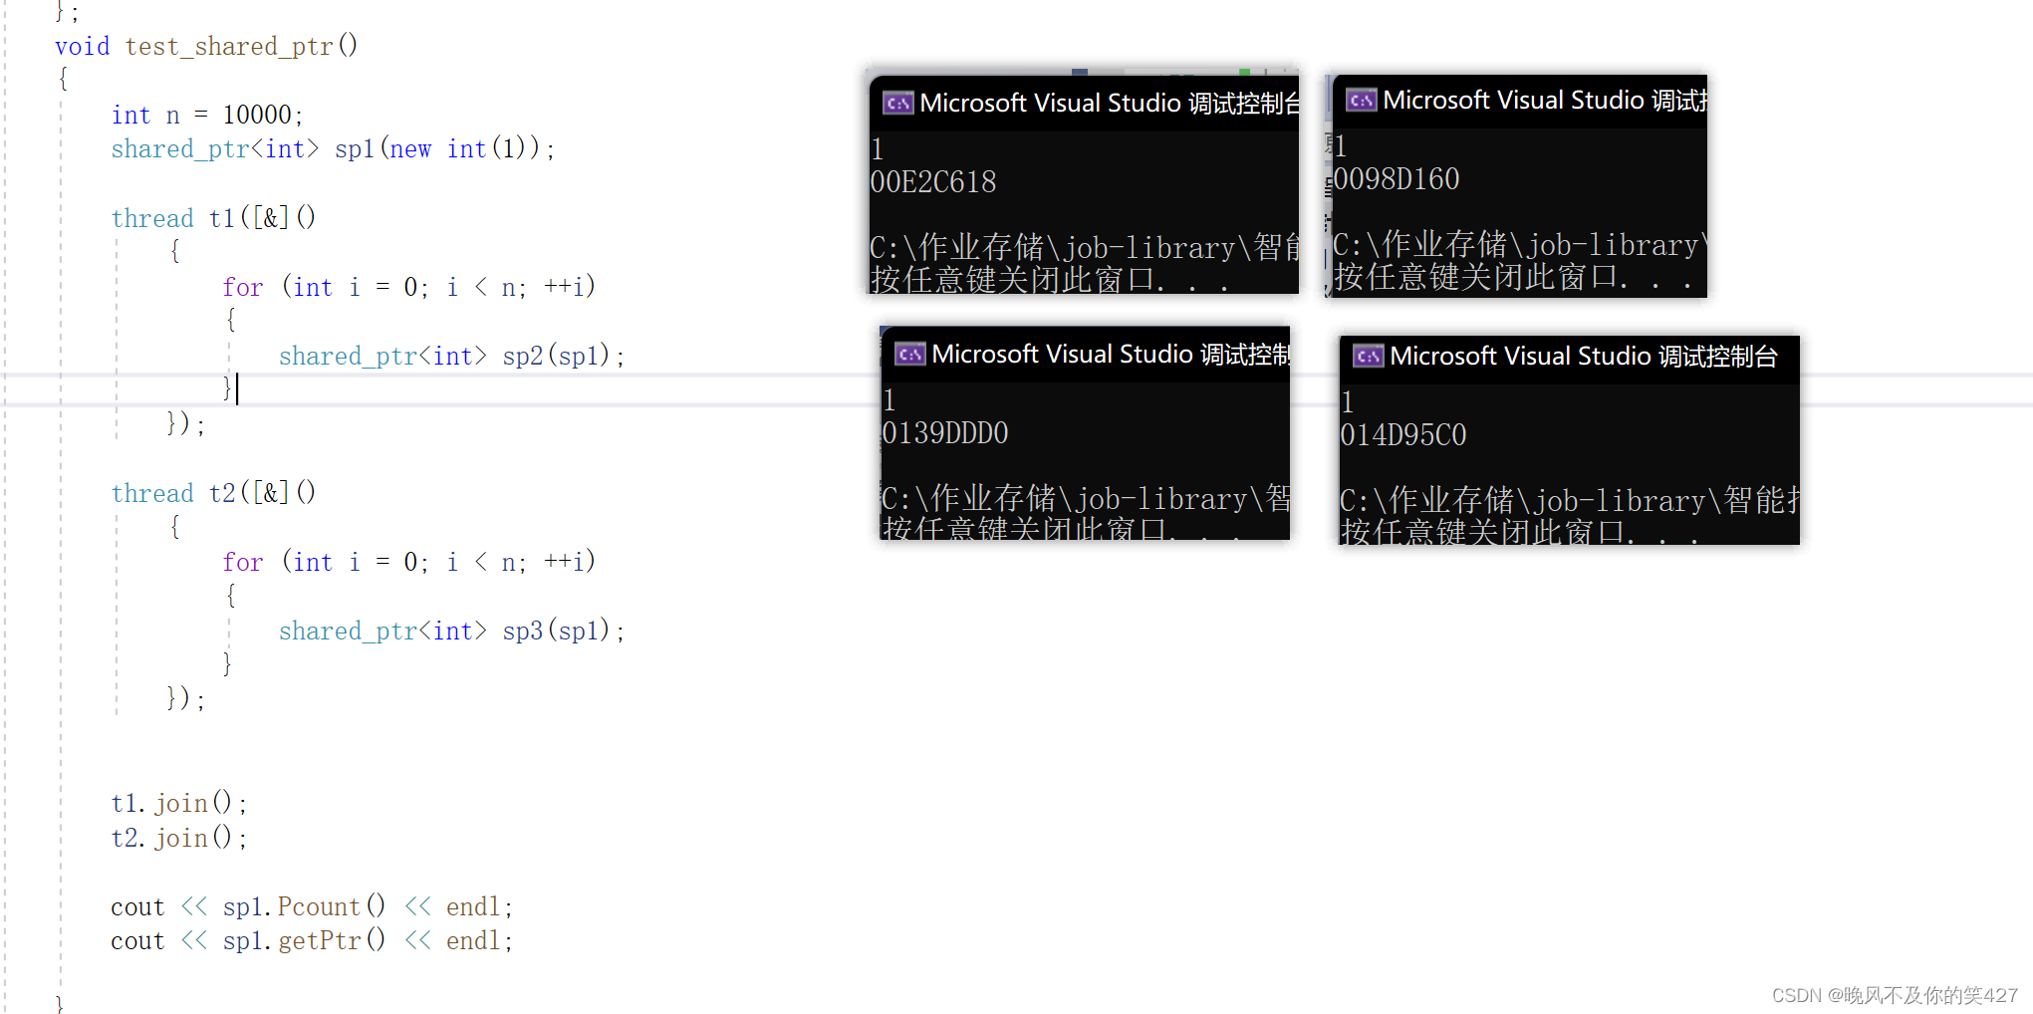Click console icon in window showing 00E2C618
This screenshot has width=2033, height=1014.
(898, 104)
